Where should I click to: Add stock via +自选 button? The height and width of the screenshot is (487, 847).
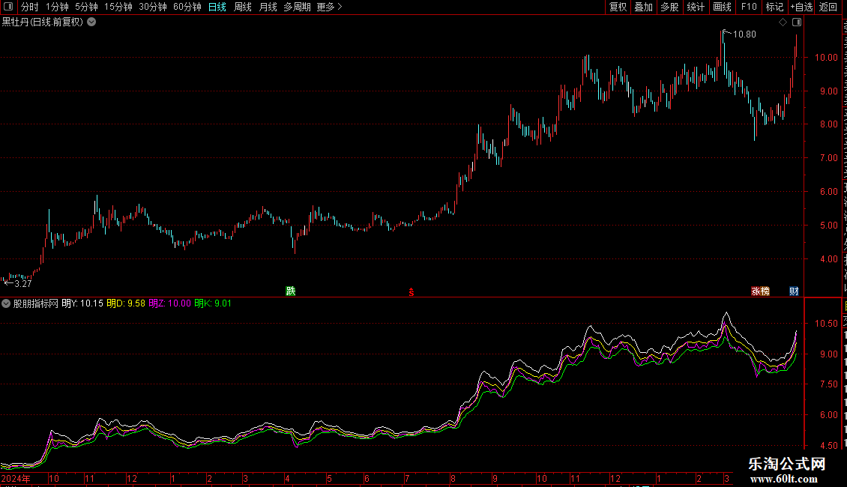pyautogui.click(x=801, y=7)
